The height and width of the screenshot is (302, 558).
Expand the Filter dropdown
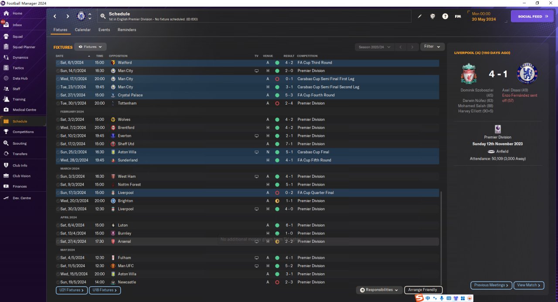(x=432, y=47)
